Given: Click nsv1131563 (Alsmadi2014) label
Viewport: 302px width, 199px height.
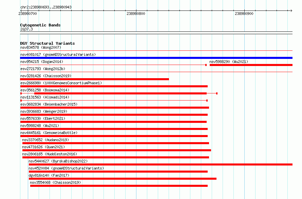Looking at the screenshot, I should pyautogui.click(x=45, y=97).
